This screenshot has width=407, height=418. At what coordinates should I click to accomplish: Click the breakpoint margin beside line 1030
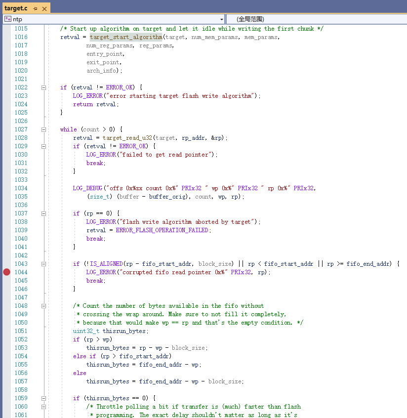coord(6,155)
